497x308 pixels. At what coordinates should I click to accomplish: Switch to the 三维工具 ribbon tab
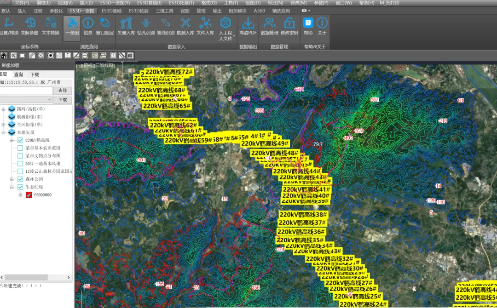(165, 11)
